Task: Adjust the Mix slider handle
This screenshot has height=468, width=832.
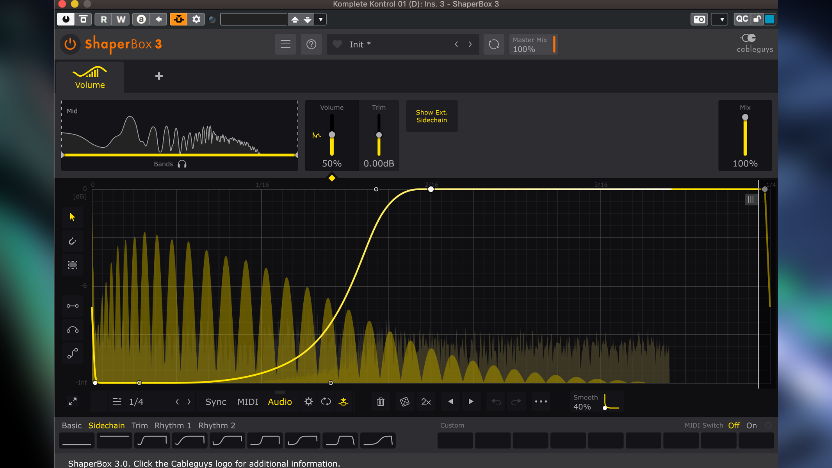Action: (745, 117)
